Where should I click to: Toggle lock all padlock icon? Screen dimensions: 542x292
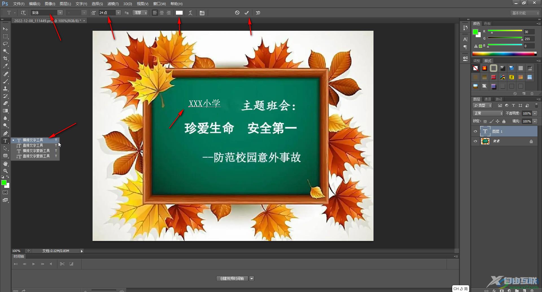[504, 121]
